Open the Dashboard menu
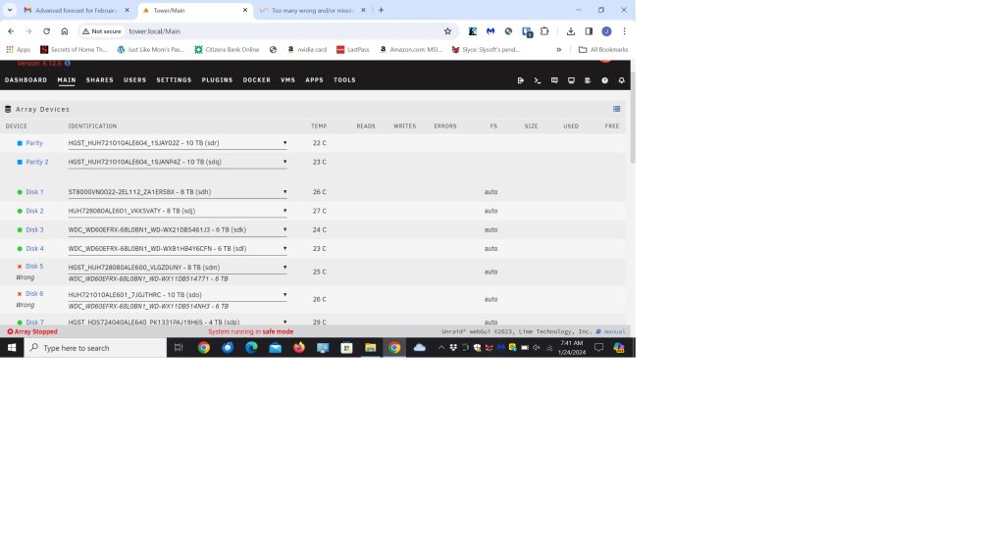The width and height of the screenshot is (981, 546). [x=26, y=80]
